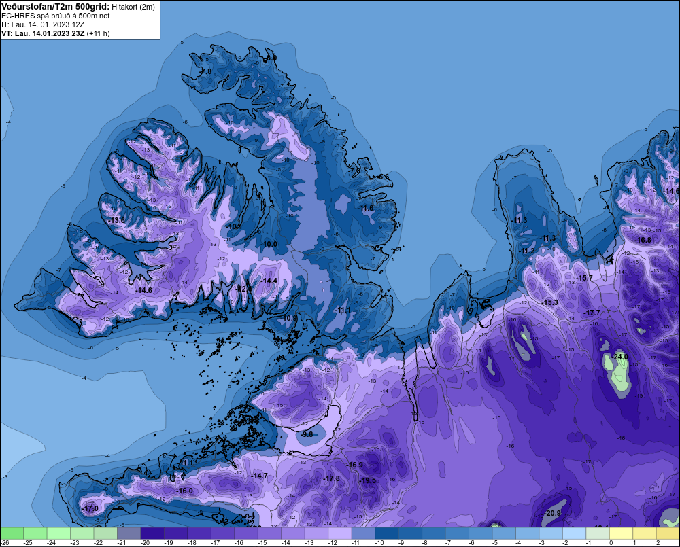The image size is (680, 547).
Task: Click the -18 legend scale label
Action: coord(191,542)
